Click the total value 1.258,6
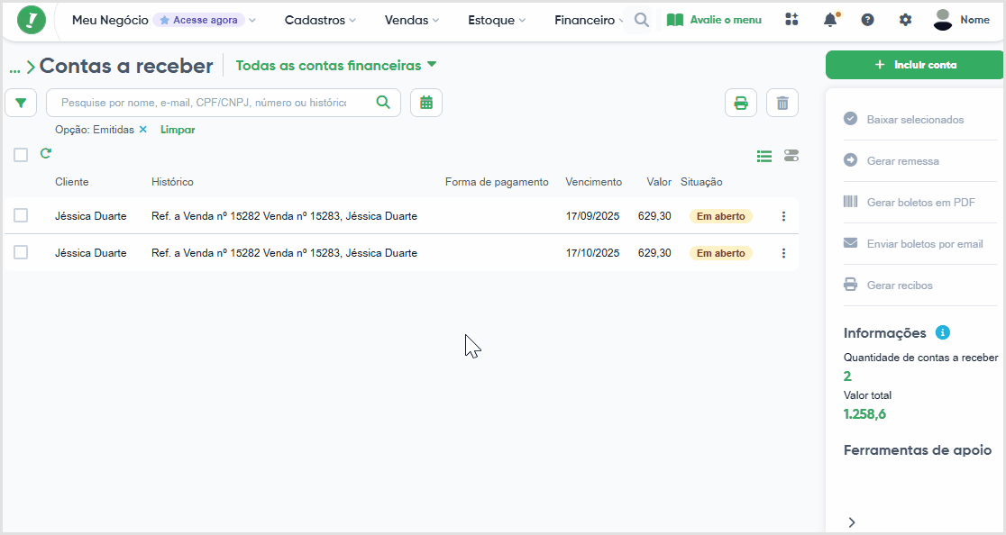The image size is (1006, 535). pos(864,414)
